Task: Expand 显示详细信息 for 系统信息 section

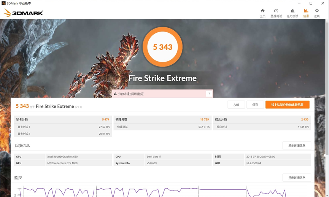Action: [x=297, y=146]
